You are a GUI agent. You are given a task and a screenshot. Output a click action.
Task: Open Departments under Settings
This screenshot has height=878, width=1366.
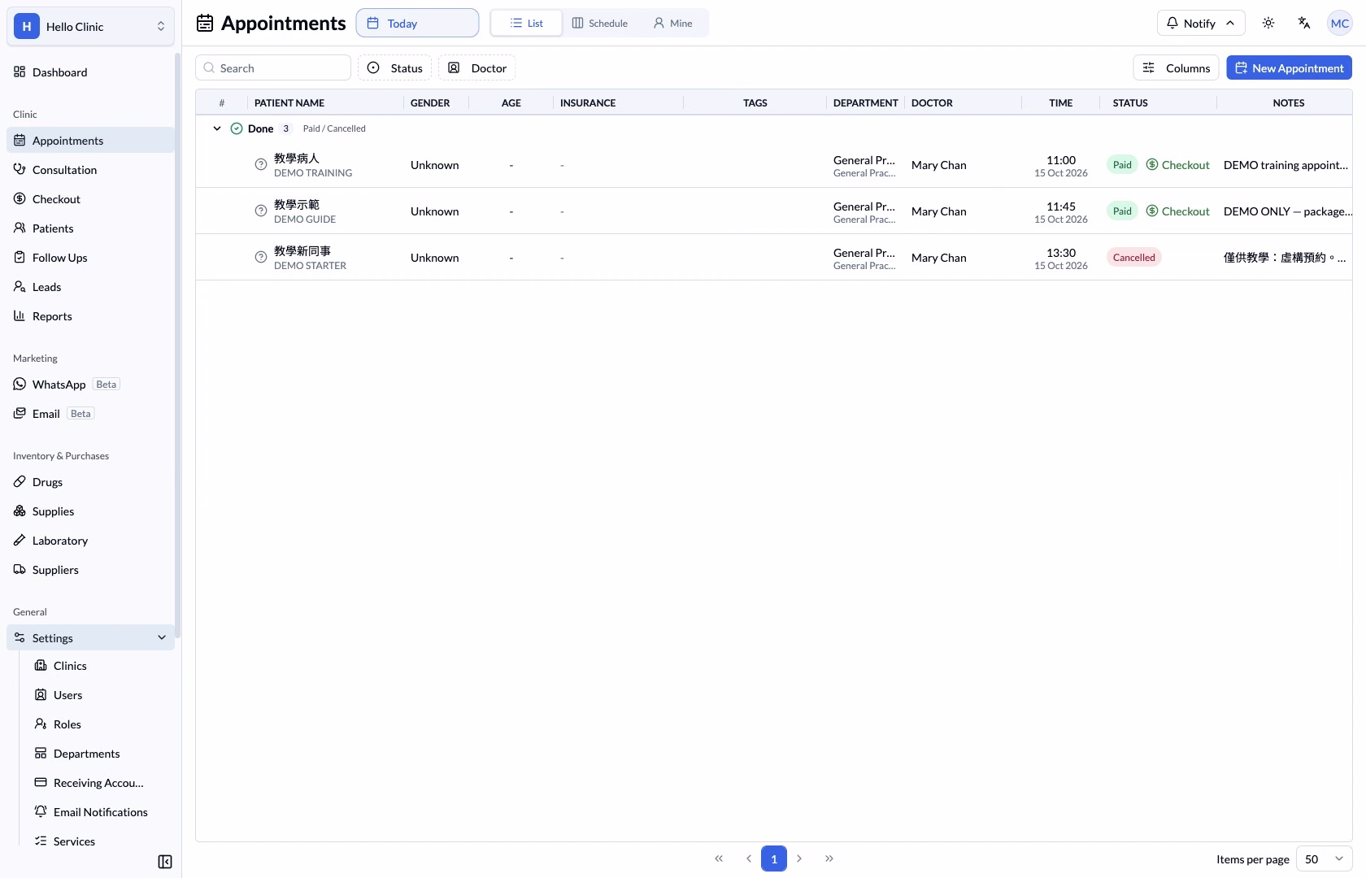[101, 754]
